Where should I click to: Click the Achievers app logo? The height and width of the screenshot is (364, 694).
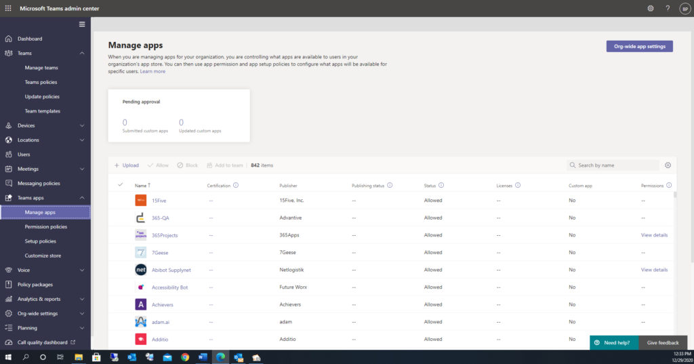coord(141,304)
